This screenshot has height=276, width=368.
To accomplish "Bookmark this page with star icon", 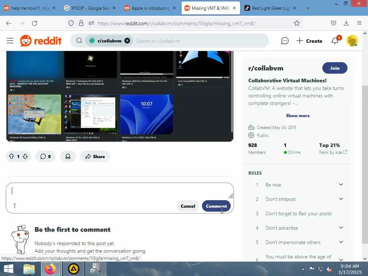I will click(x=296, y=23).
